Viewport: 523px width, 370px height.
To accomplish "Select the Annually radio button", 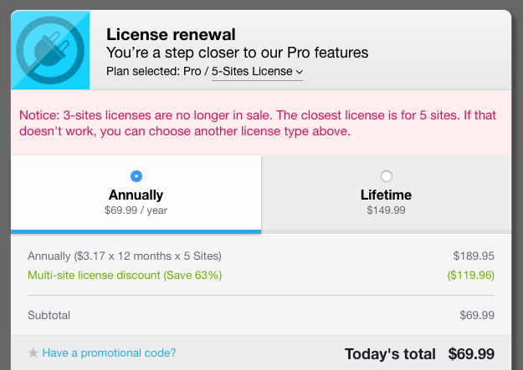I will (x=136, y=176).
